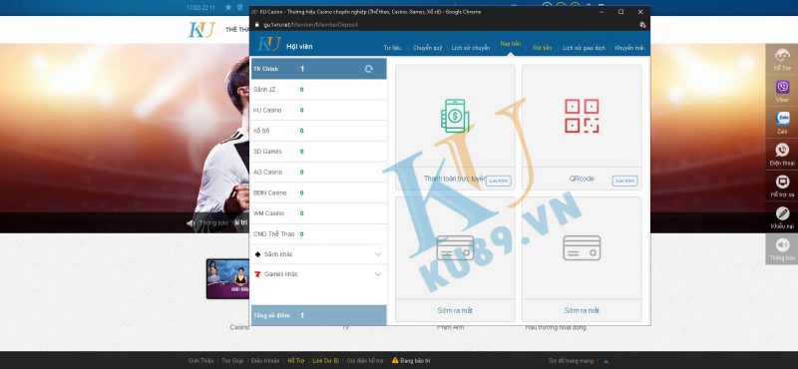Select the 3D Games balance row

[x=318, y=152]
